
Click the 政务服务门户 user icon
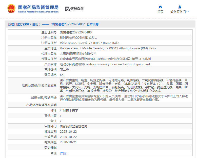(x=180, y=7)
